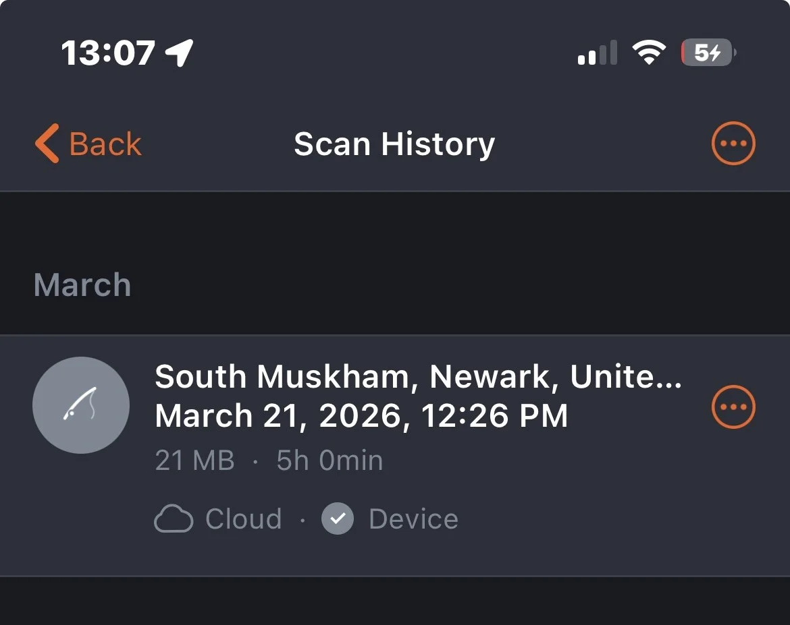790x625 pixels.
Task: Tap the cloud outline icon
Action: (x=174, y=519)
